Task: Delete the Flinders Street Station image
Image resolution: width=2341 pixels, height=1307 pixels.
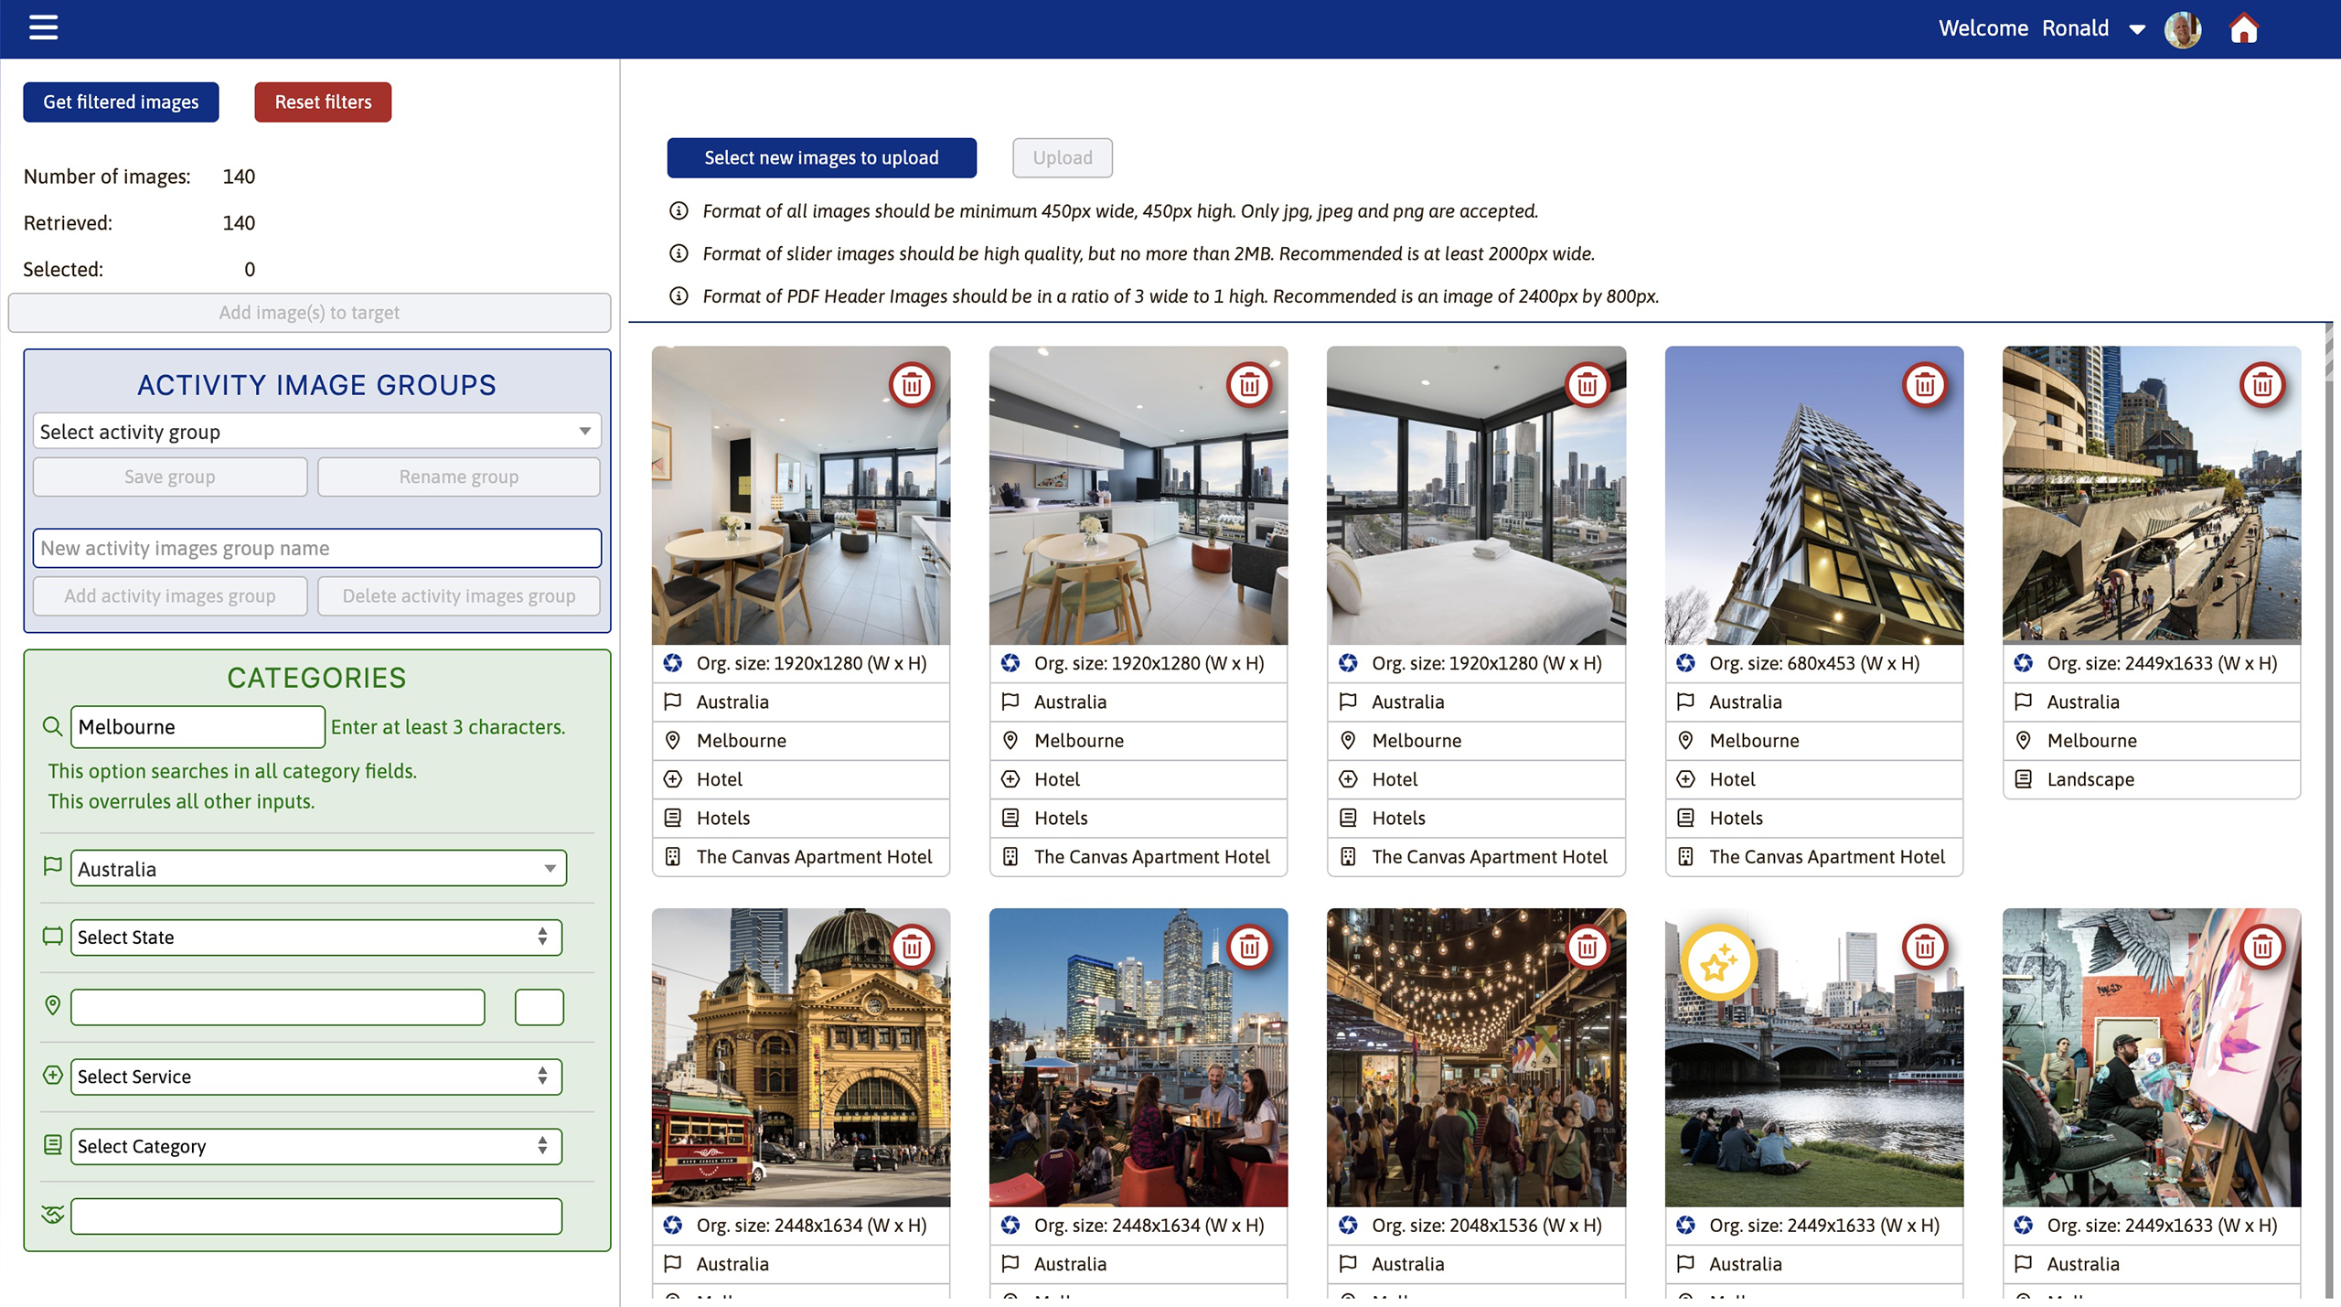Action: (x=914, y=948)
